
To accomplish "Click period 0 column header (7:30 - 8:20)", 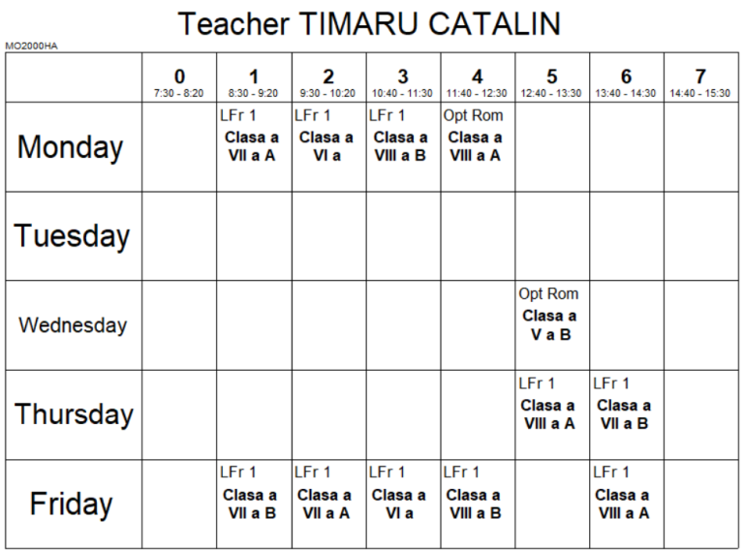I will click(x=179, y=81).
